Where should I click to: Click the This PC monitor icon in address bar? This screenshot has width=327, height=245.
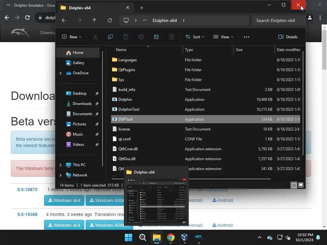[126, 20]
